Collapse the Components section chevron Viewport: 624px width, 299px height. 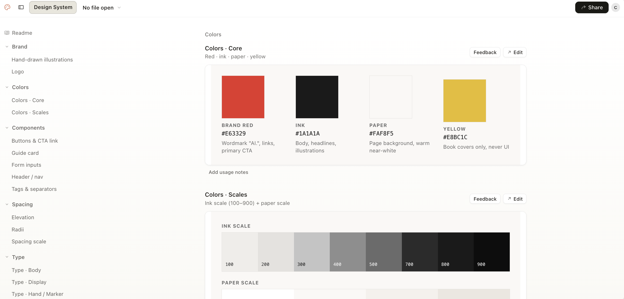click(7, 128)
